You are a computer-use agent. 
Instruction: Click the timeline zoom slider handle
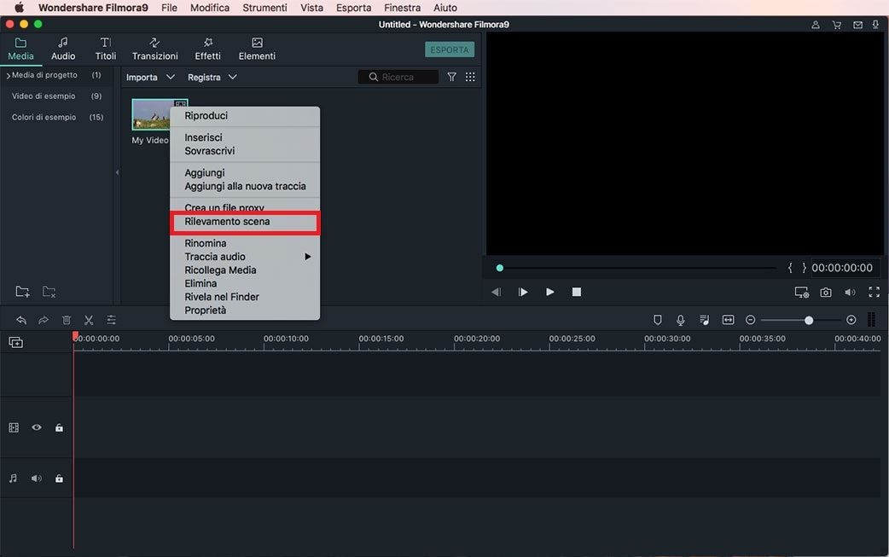(x=809, y=321)
